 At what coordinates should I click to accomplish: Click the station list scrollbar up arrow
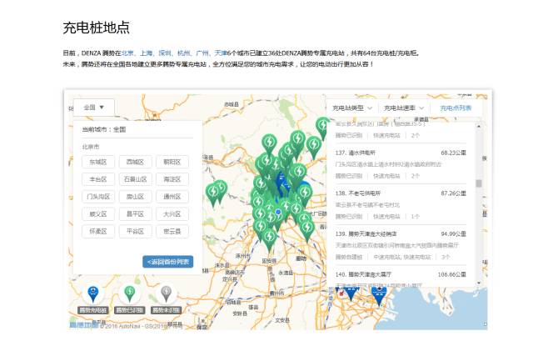[479, 126]
